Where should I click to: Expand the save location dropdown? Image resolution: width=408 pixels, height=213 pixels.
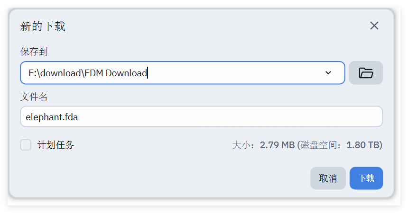point(328,73)
